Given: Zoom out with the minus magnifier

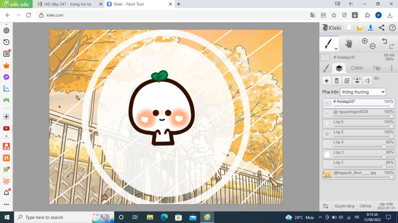Looking at the screenshot, I should tap(373, 46).
